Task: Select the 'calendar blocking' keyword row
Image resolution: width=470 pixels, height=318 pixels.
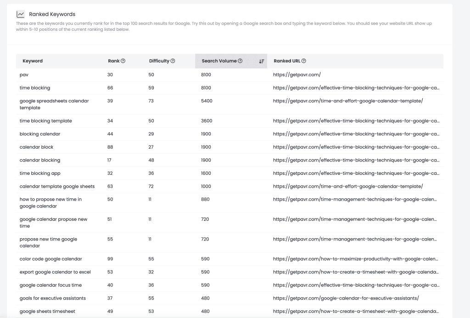Action: (x=229, y=160)
